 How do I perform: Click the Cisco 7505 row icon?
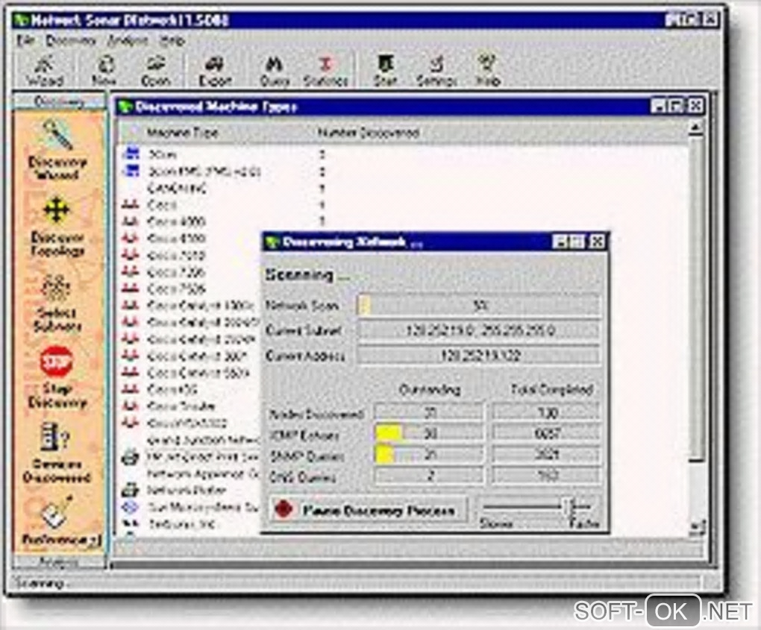click(x=130, y=288)
